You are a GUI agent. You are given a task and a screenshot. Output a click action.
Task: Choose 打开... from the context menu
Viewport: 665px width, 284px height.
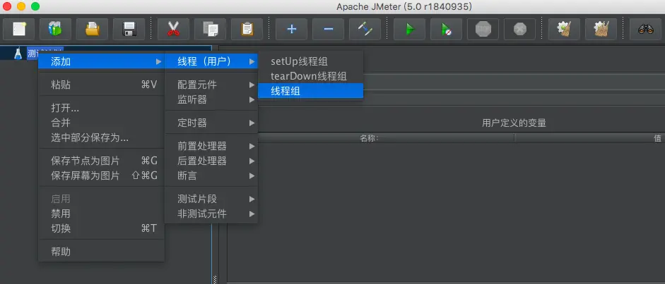click(101, 109)
